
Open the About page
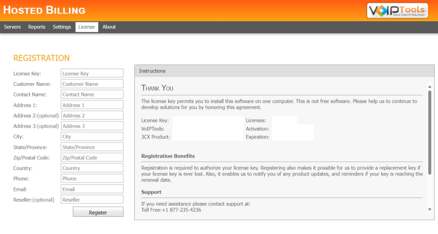coord(109,27)
